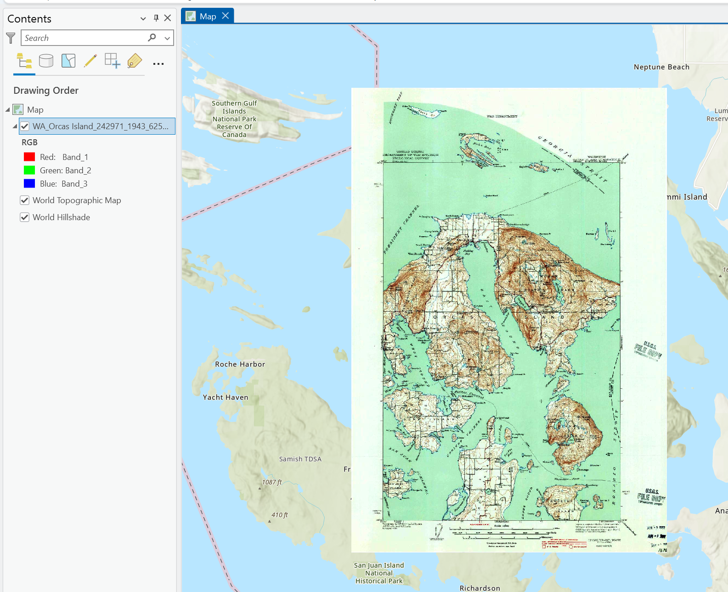Screen dimensions: 728x592
Task: Switch to List By Data Source view
Action: 46,61
